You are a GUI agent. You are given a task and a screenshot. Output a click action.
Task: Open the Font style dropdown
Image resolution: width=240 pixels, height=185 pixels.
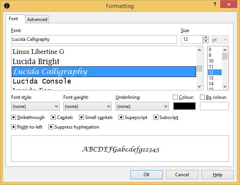[x=35, y=106]
